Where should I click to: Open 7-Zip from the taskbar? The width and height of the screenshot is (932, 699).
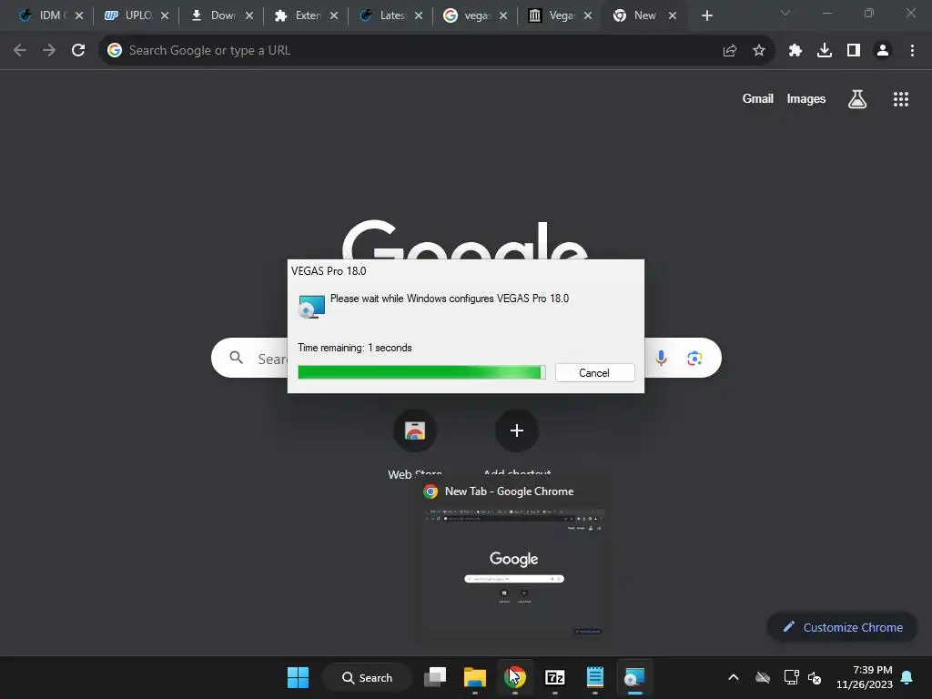pos(554,677)
